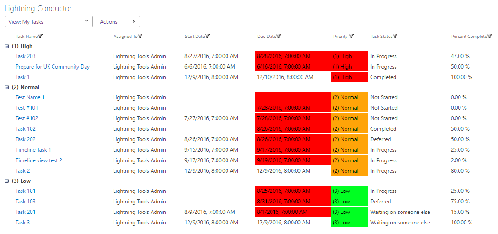
Task: Click the red due date 8/31/2016 cell
Action: (293, 202)
